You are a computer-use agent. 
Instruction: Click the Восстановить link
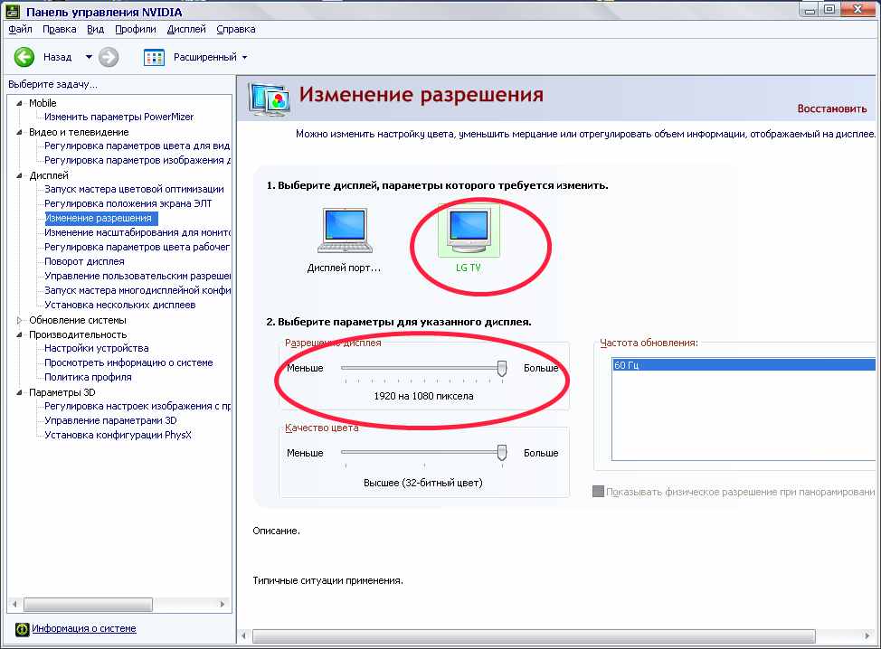tap(832, 108)
